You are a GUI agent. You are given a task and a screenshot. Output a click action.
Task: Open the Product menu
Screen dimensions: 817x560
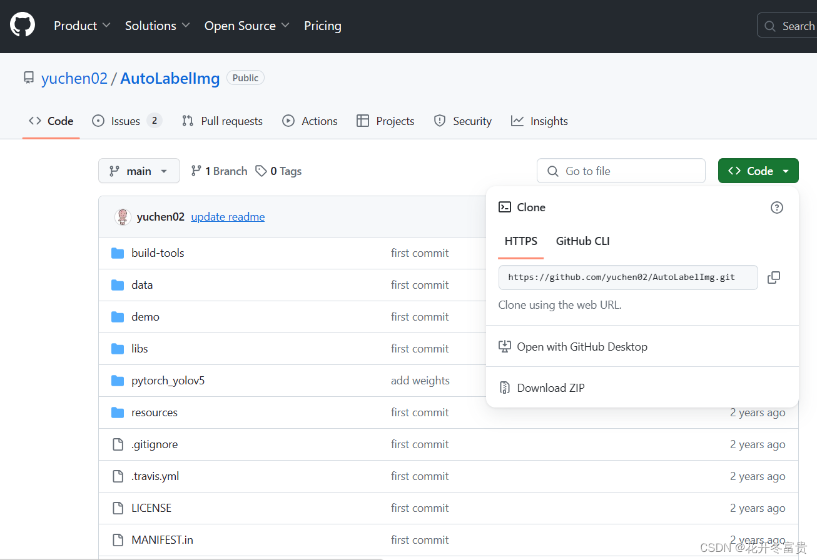82,26
